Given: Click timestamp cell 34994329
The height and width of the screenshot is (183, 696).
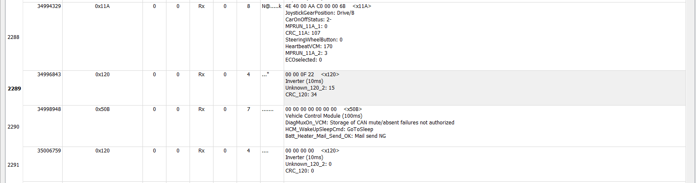Looking at the screenshot, I should coord(49,6).
